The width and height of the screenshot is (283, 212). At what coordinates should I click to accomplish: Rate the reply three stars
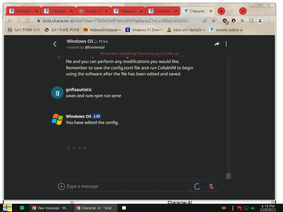79,148
